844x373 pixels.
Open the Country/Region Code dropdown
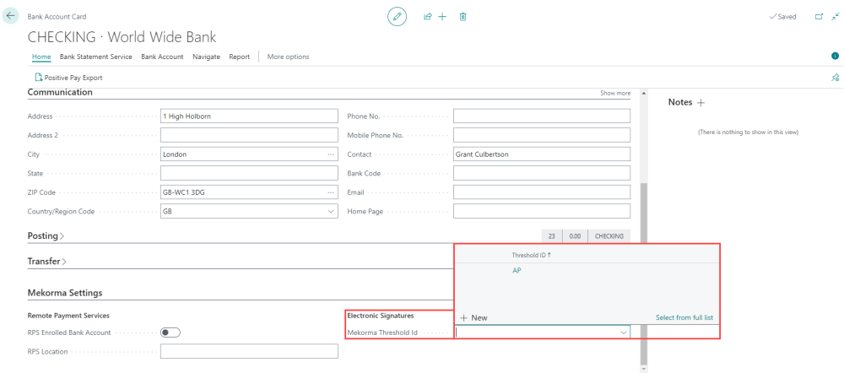[x=330, y=211]
